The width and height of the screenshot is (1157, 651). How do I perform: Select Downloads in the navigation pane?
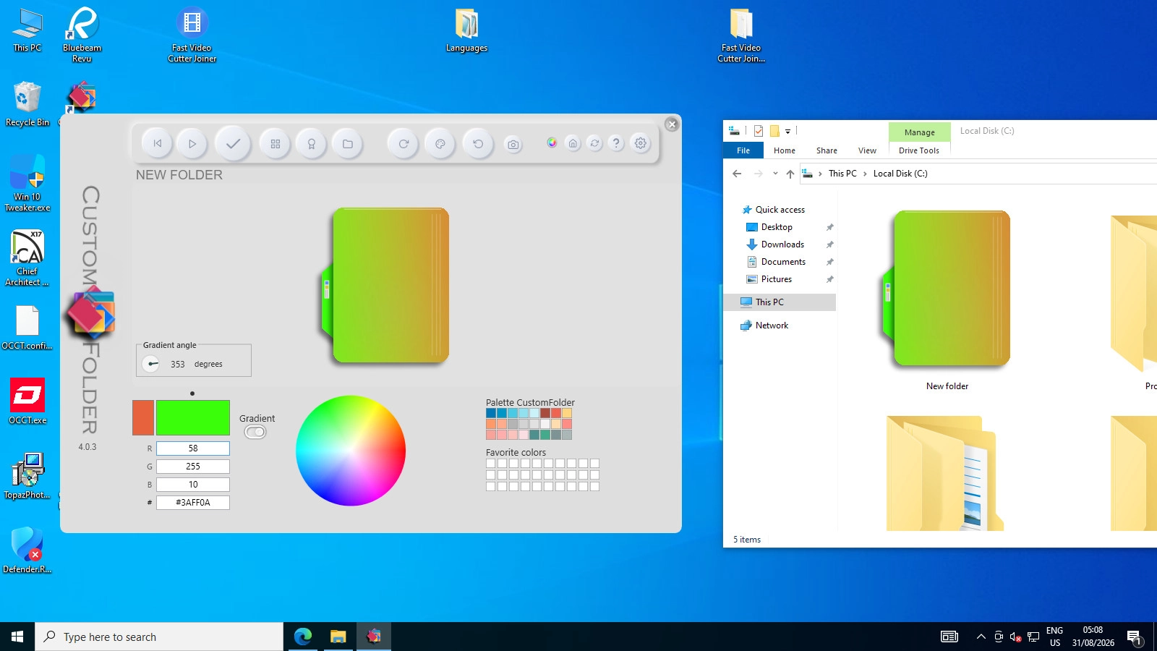pos(782,244)
